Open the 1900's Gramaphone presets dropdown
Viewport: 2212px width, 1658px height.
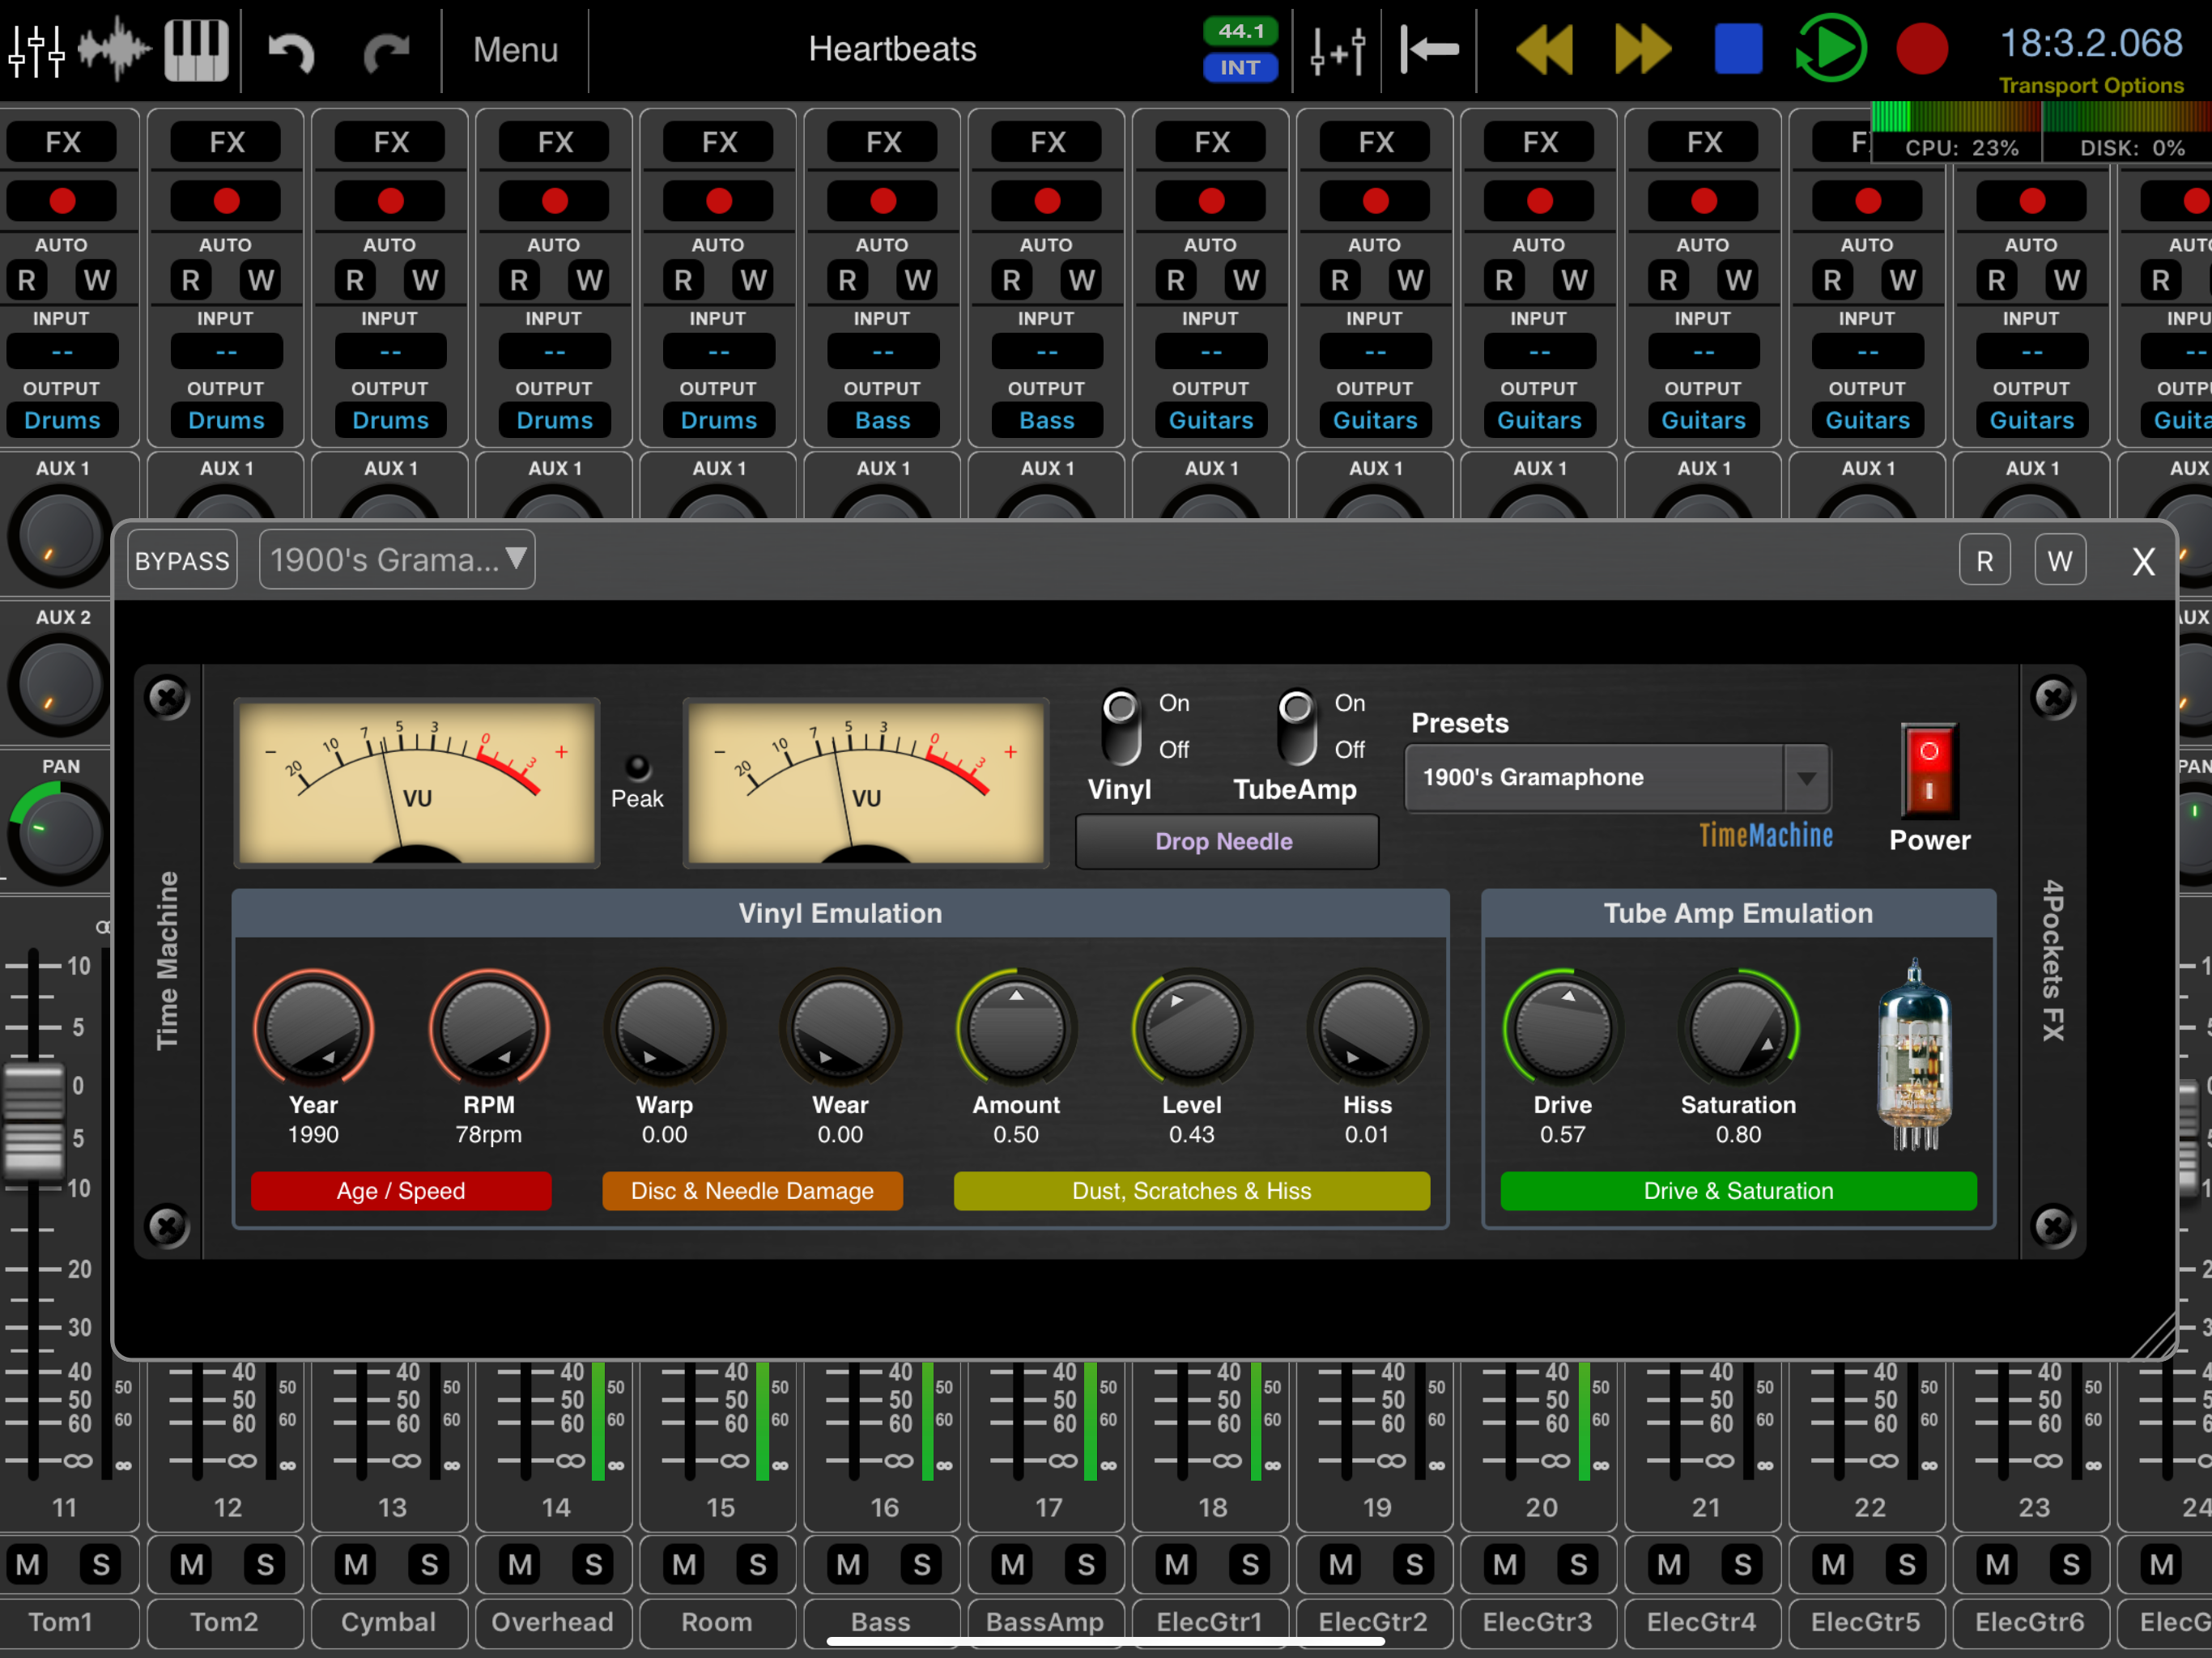(1617, 777)
